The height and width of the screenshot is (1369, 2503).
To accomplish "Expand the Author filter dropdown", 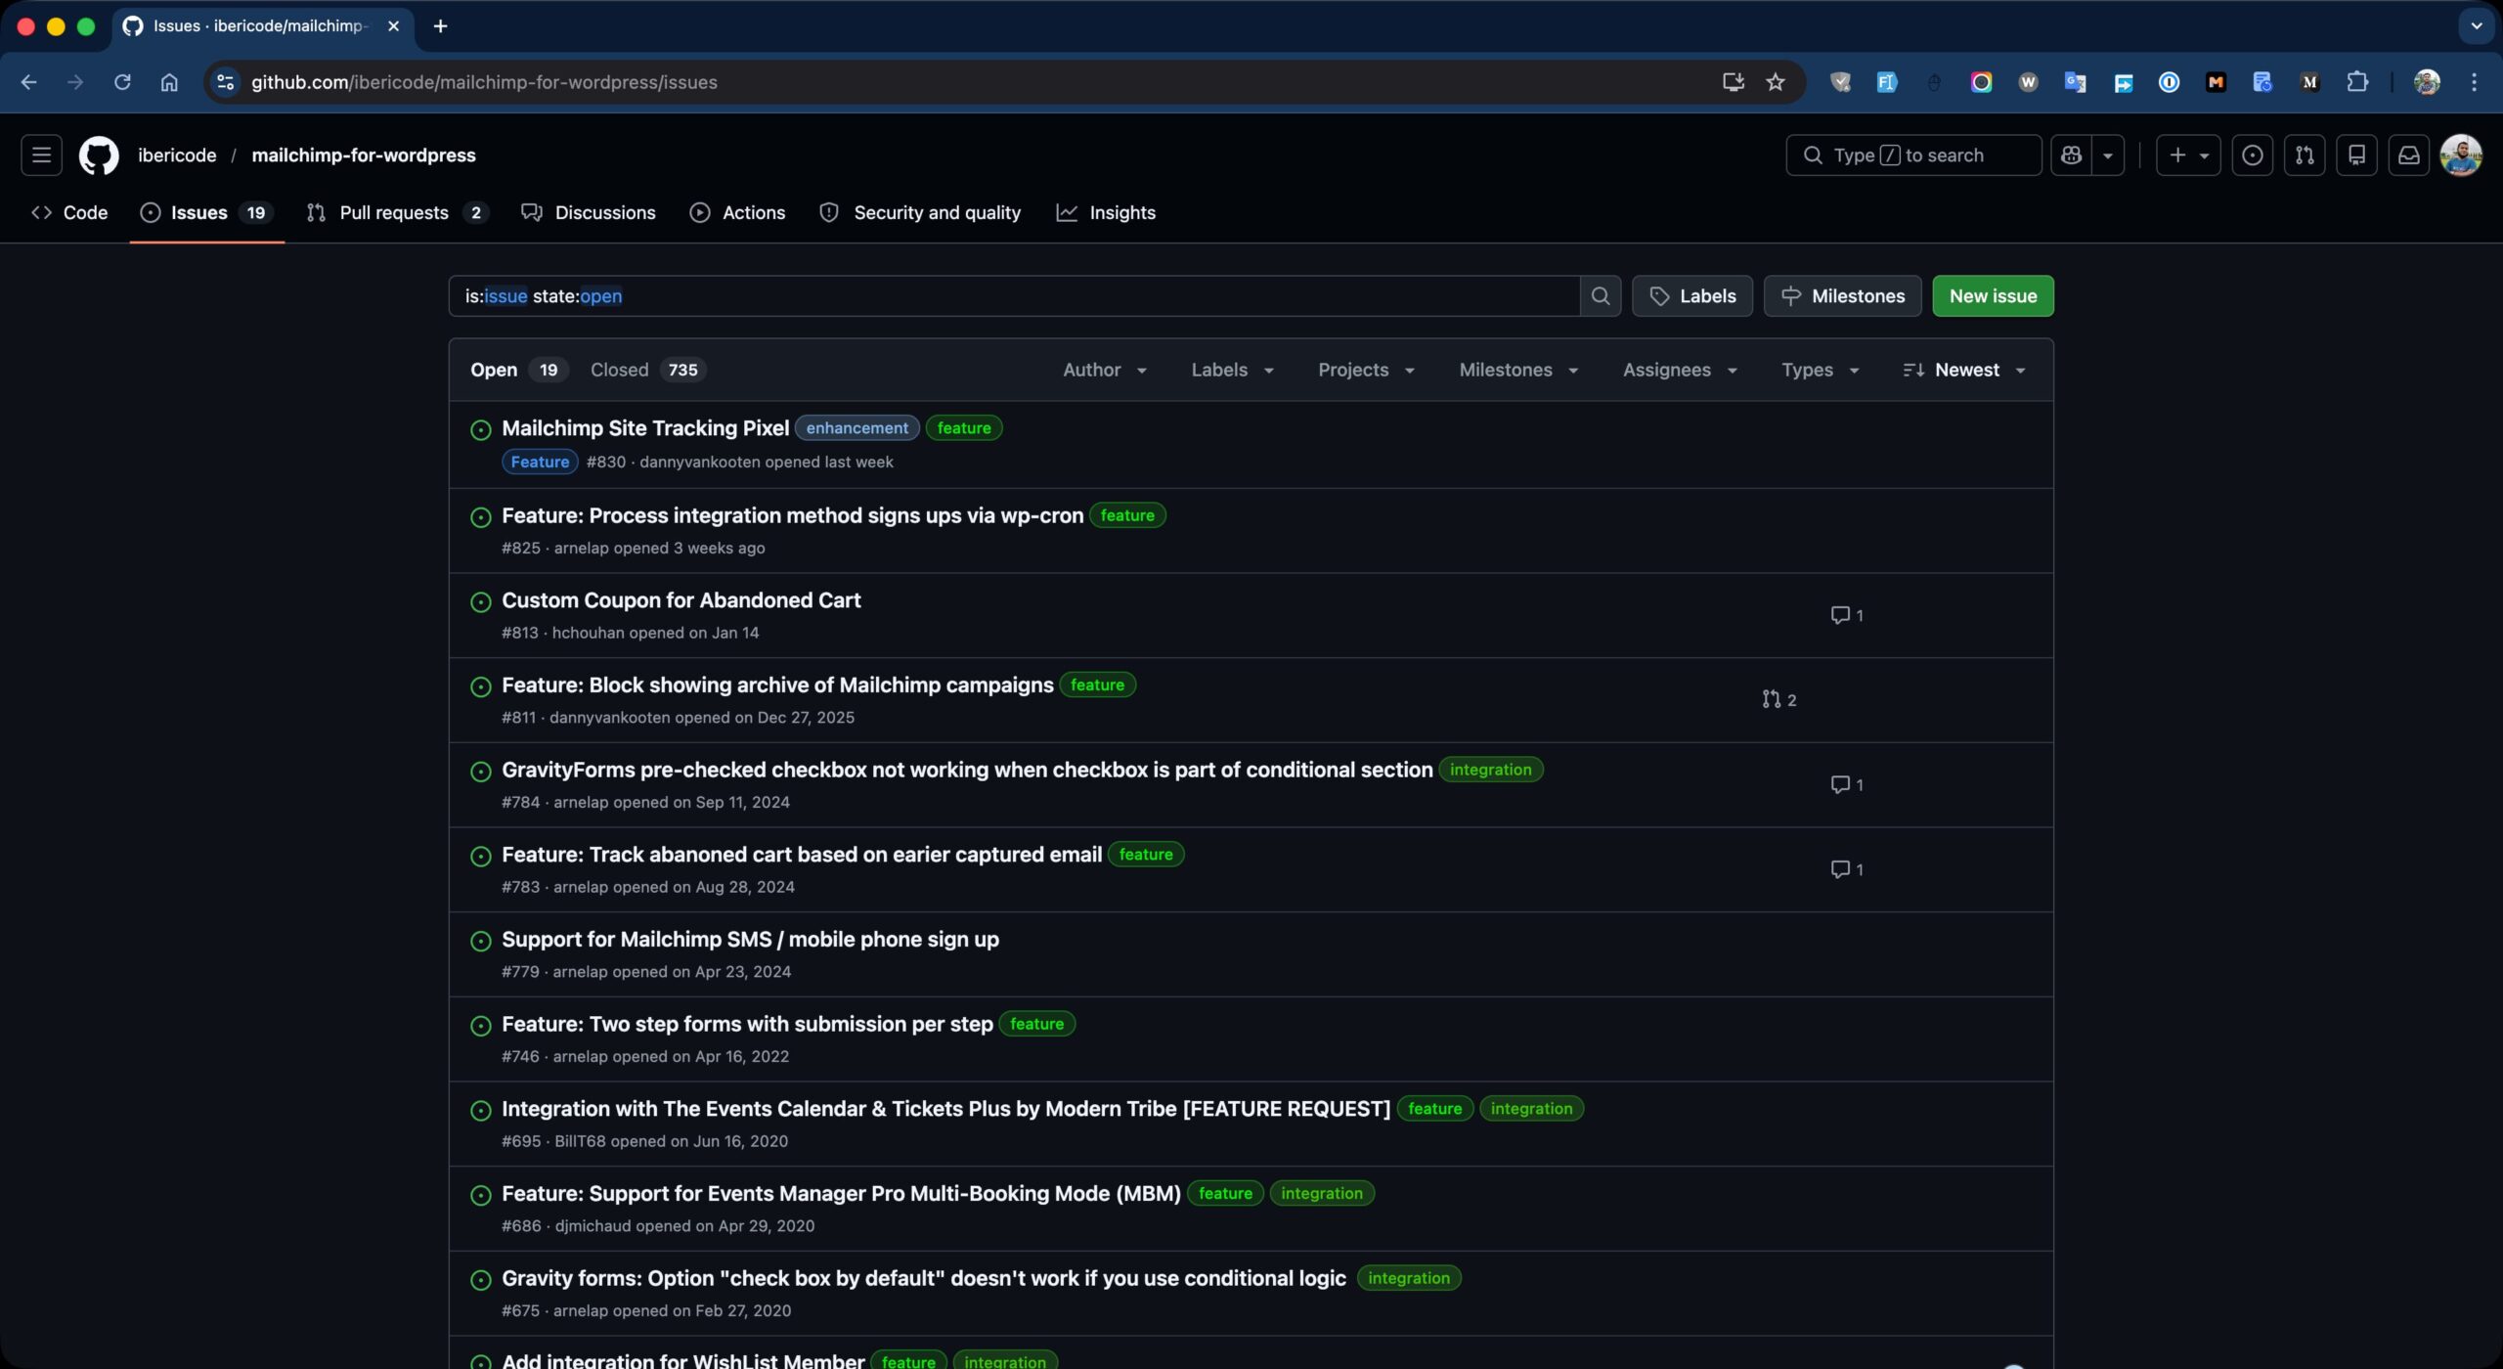I will [1105, 370].
